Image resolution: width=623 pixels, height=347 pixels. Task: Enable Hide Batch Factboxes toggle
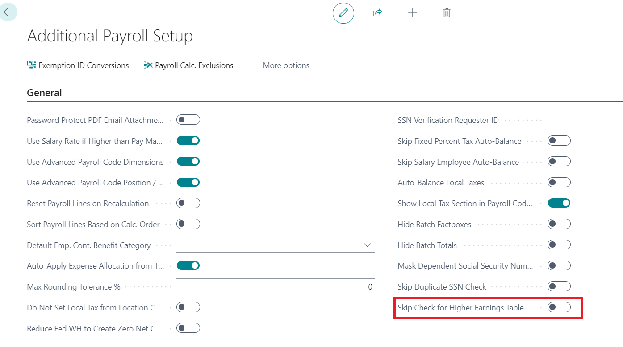tap(559, 224)
